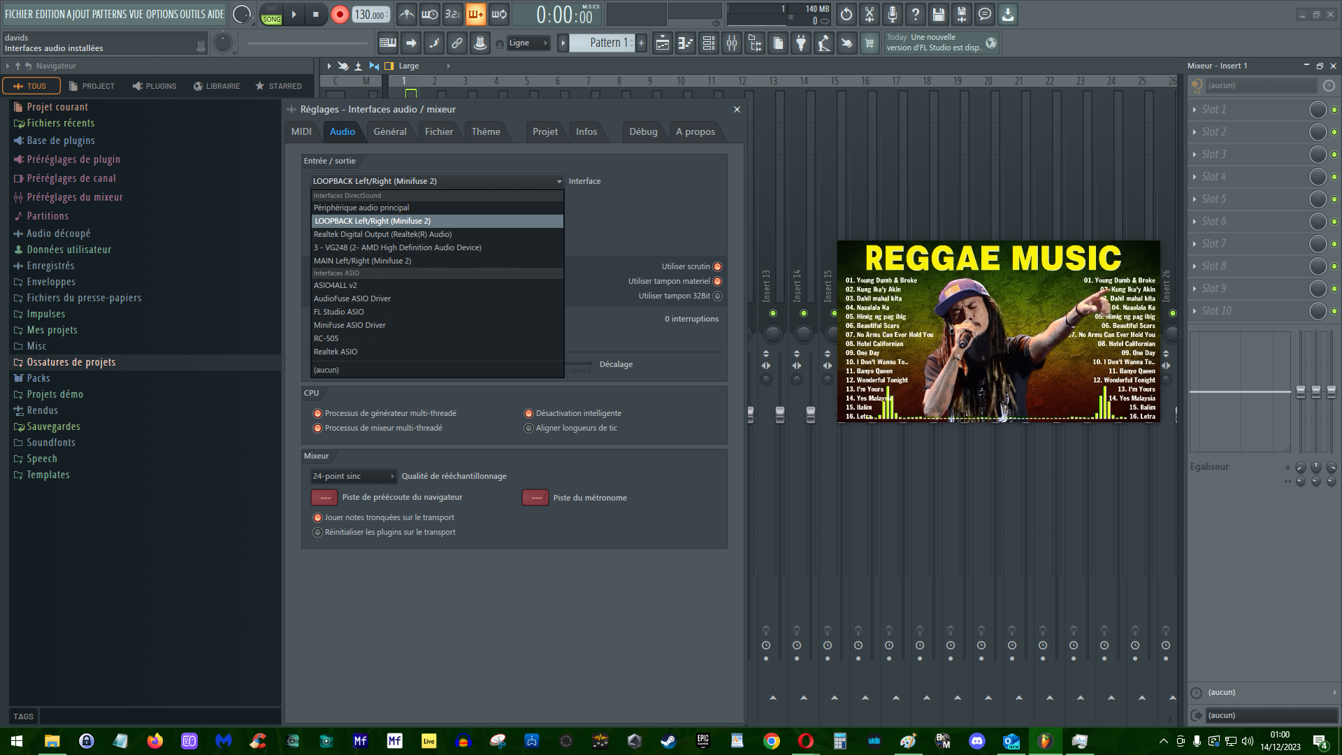Toggle the metronome icon
Viewport: 1342px width, 755px height.
click(407, 14)
